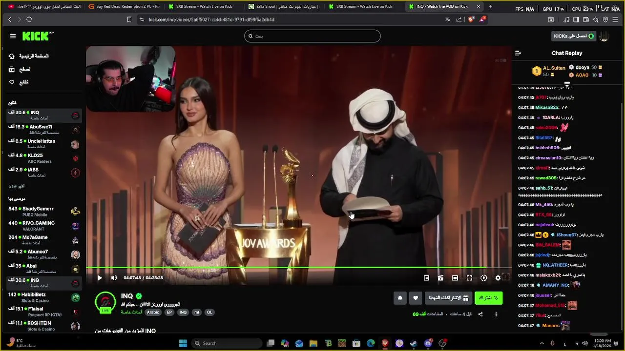This screenshot has width=625, height=351.
Task: Click the mt tag chip
Action: pyautogui.click(x=197, y=312)
